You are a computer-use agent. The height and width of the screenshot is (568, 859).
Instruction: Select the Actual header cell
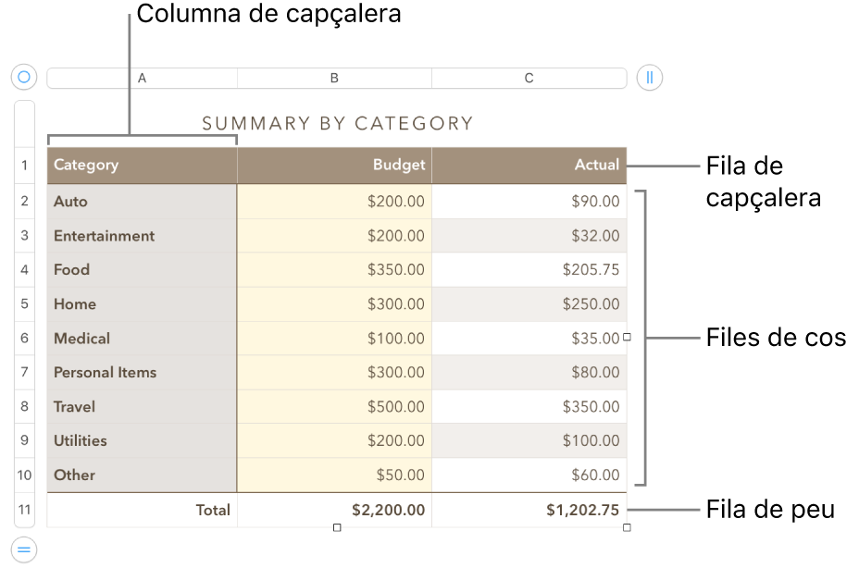pos(528,165)
